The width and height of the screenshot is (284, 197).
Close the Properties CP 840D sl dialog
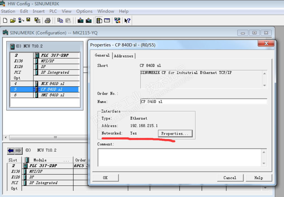click(266, 43)
